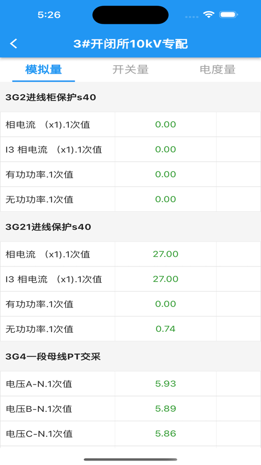This screenshot has height=465, width=261.
Task: Select the 模拟量 tab
Action: coord(44,70)
